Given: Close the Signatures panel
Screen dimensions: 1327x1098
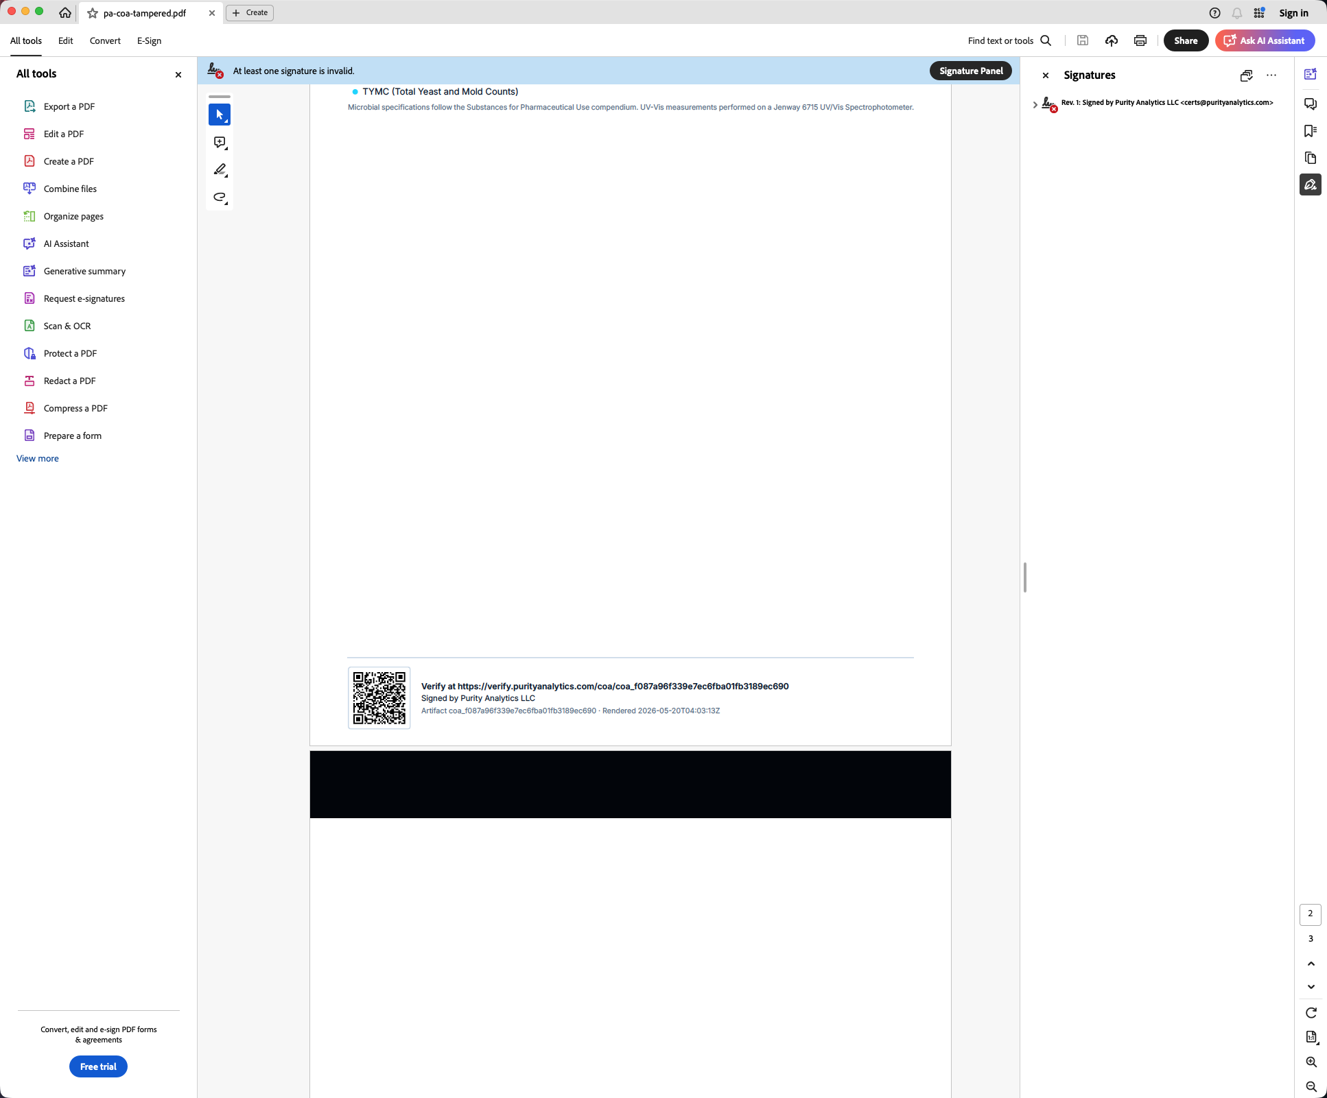Looking at the screenshot, I should click(x=1046, y=75).
